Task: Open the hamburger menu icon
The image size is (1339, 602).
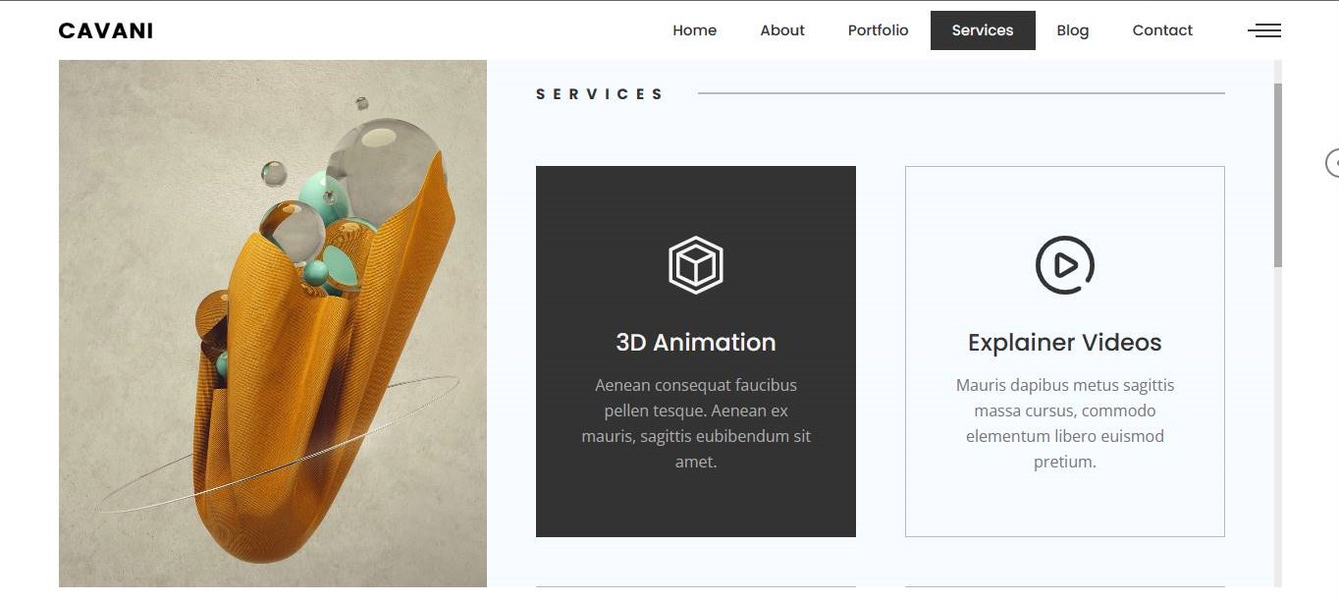Action: pos(1264,30)
